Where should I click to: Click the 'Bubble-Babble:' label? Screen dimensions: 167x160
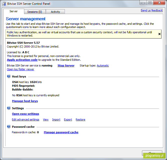(x=23, y=89)
